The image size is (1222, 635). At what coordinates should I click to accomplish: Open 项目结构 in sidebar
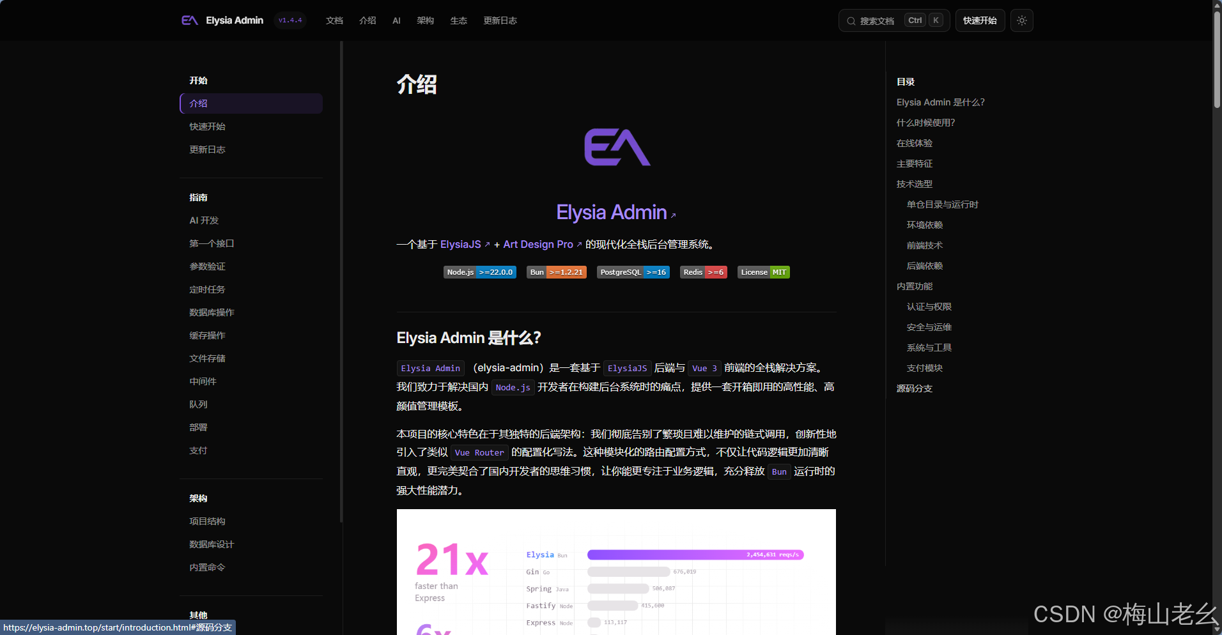click(x=207, y=521)
